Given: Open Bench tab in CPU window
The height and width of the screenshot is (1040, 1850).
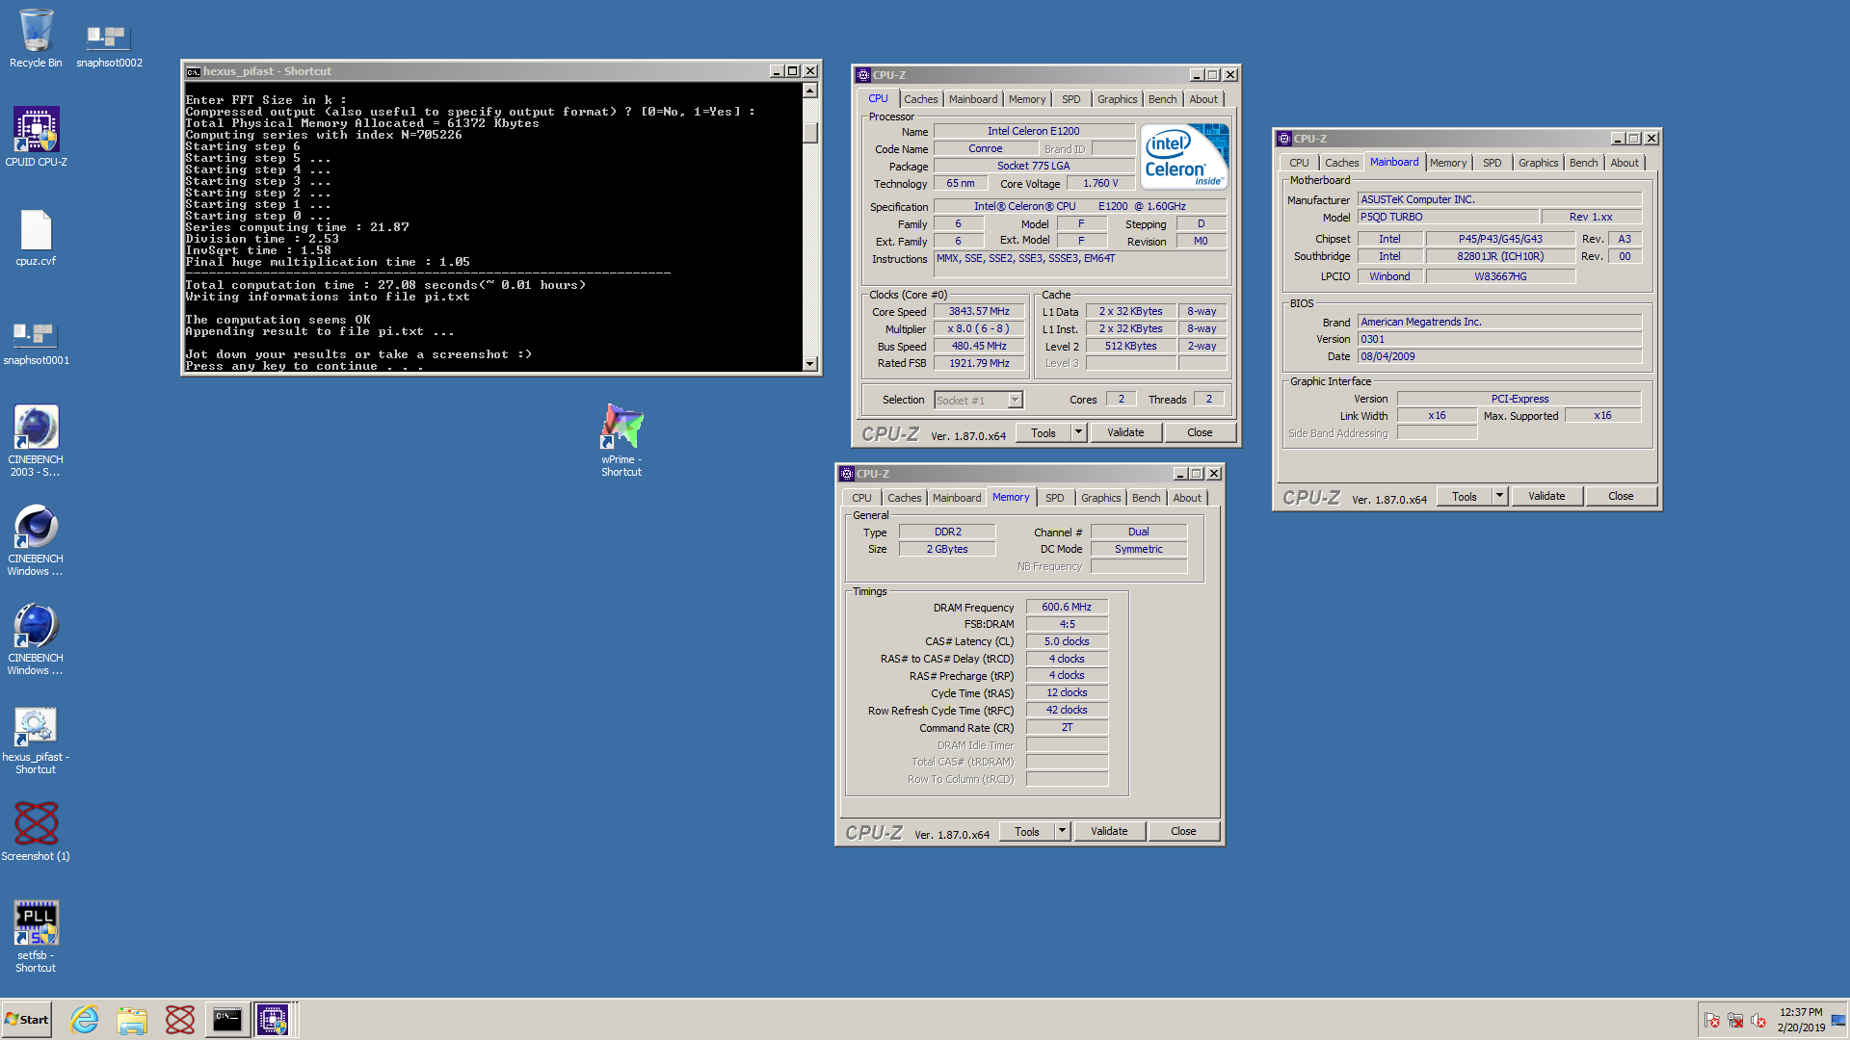Looking at the screenshot, I should (1162, 99).
